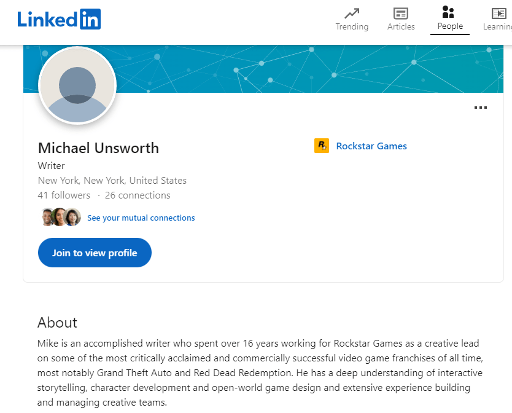This screenshot has width=512, height=413.
Task: Open the Rockstar Games company link
Action: [x=371, y=146]
